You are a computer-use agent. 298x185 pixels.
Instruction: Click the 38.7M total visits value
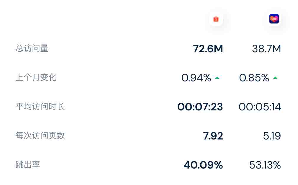click(x=266, y=49)
